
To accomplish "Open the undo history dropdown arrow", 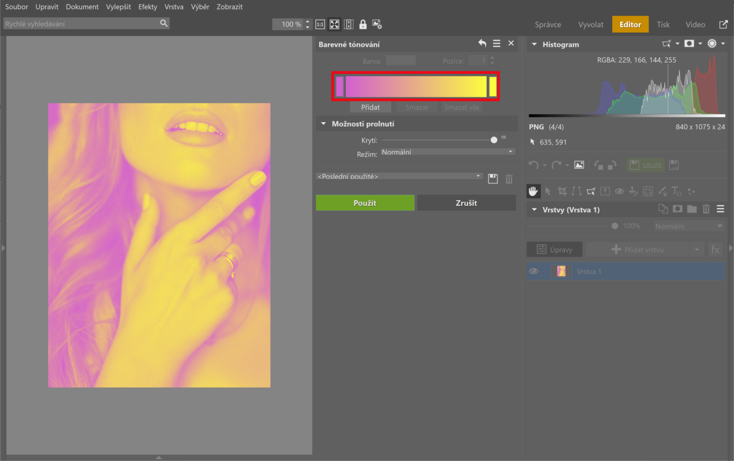I will tap(545, 165).
